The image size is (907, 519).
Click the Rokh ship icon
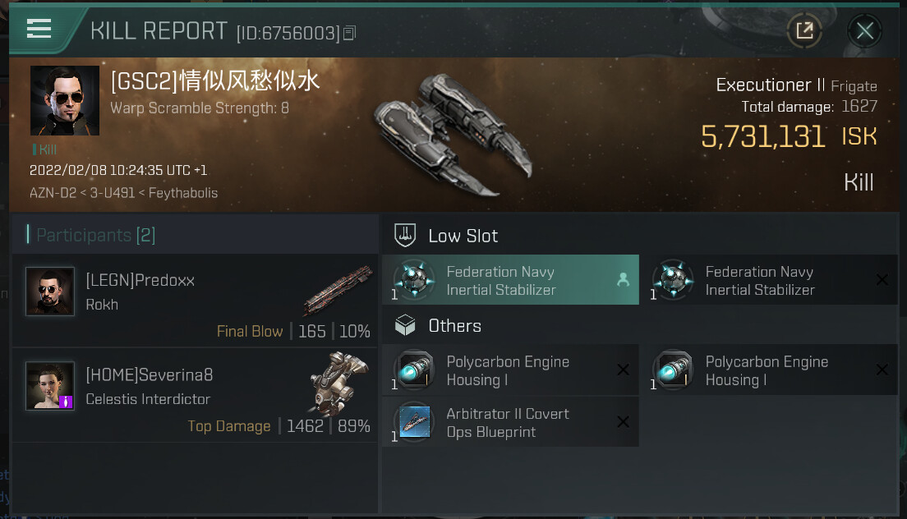tap(338, 289)
